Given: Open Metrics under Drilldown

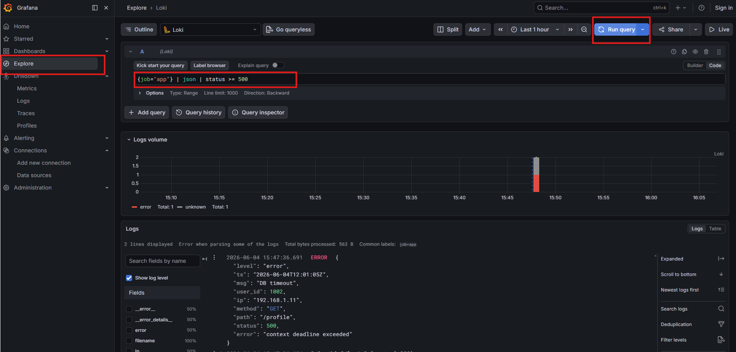Looking at the screenshot, I should point(27,88).
